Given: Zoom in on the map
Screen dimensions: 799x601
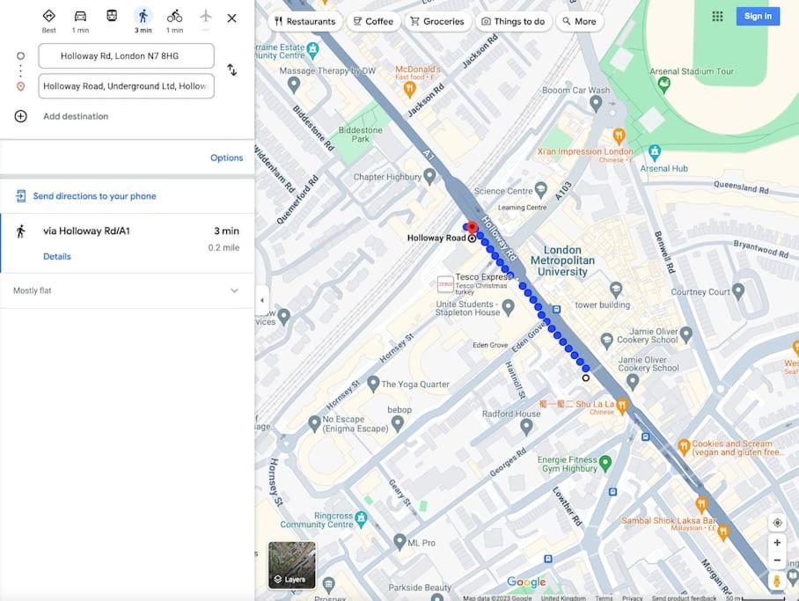Looking at the screenshot, I should (777, 542).
